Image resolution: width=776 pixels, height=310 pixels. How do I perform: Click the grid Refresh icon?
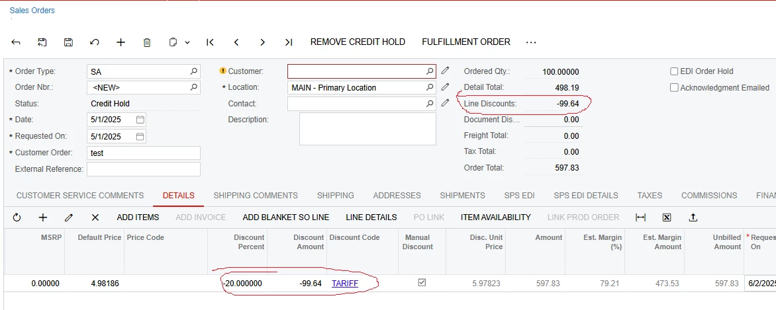coord(17,217)
